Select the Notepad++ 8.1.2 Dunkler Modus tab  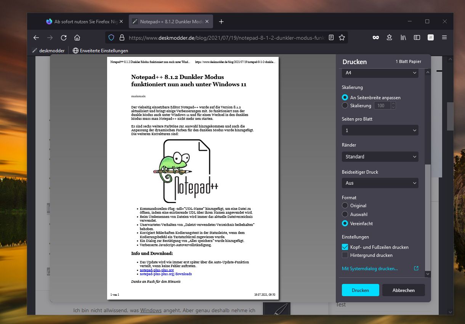pyautogui.click(x=171, y=22)
